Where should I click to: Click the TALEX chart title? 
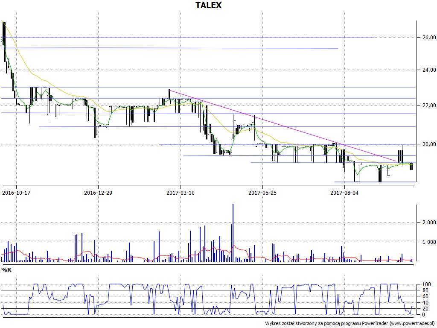[x=208, y=5]
